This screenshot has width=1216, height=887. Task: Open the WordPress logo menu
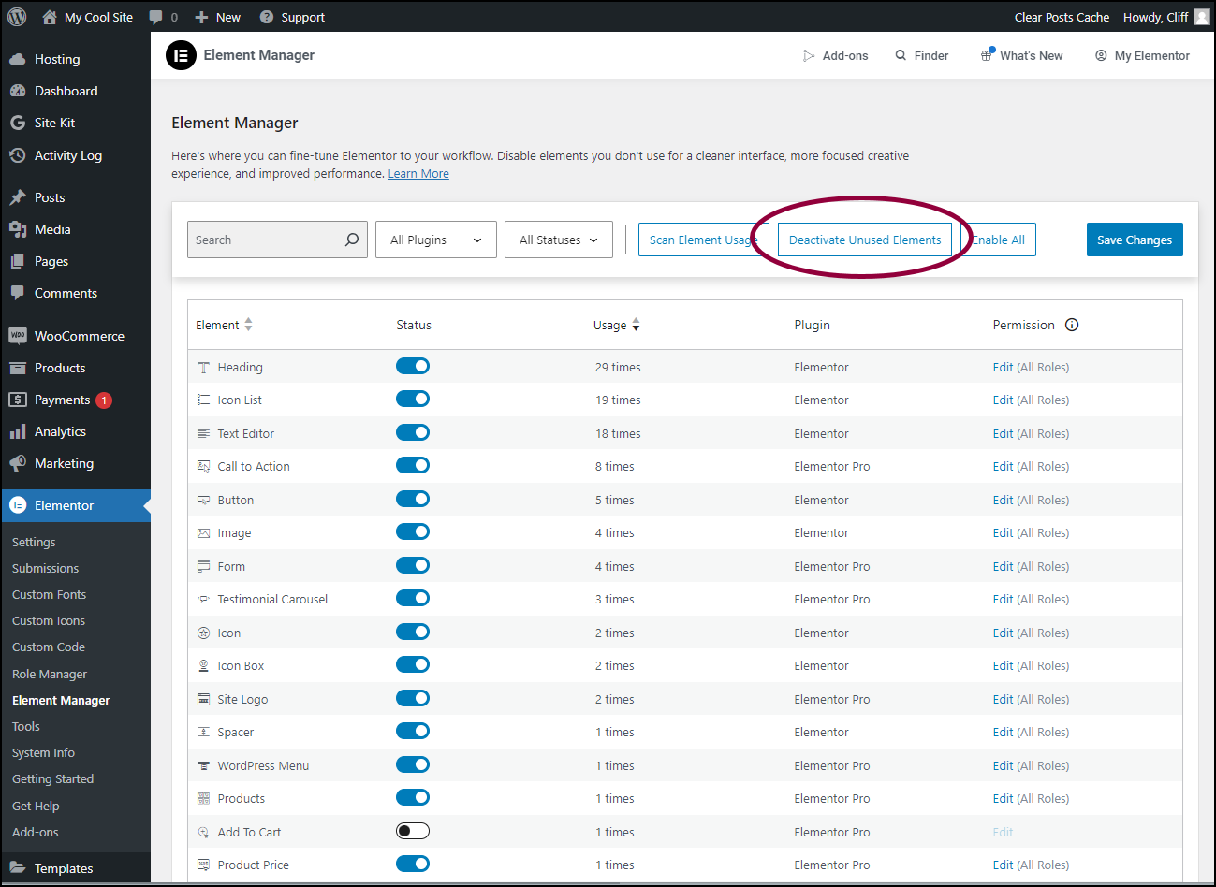coord(17,17)
